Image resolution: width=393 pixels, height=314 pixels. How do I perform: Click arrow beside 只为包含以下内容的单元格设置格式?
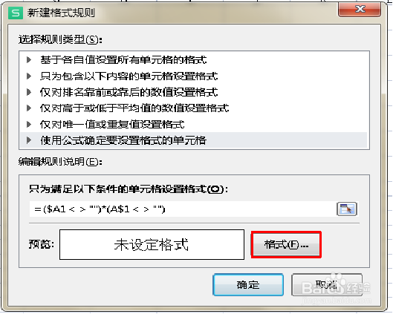pos(29,76)
